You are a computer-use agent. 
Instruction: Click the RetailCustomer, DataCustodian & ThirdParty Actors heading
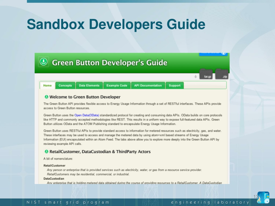tap(100, 152)
